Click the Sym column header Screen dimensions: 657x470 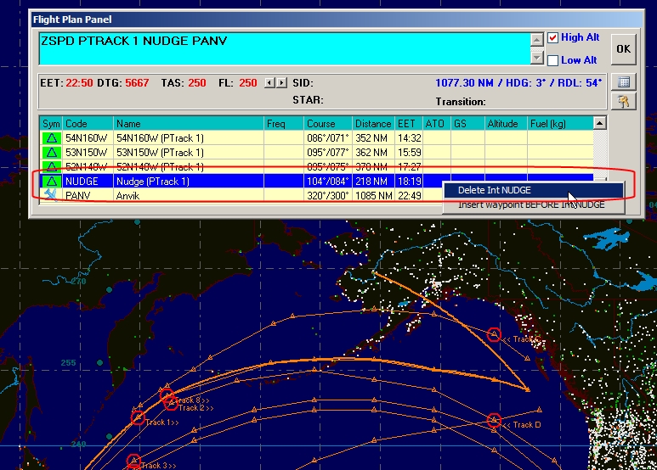[x=51, y=124]
